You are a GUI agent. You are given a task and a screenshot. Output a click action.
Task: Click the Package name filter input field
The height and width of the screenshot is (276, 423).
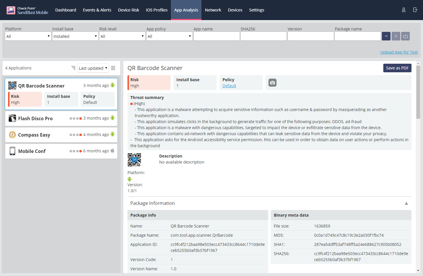pyautogui.click(x=358, y=36)
